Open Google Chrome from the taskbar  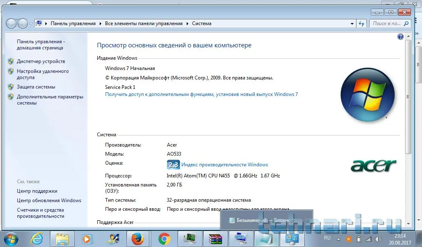point(164,239)
